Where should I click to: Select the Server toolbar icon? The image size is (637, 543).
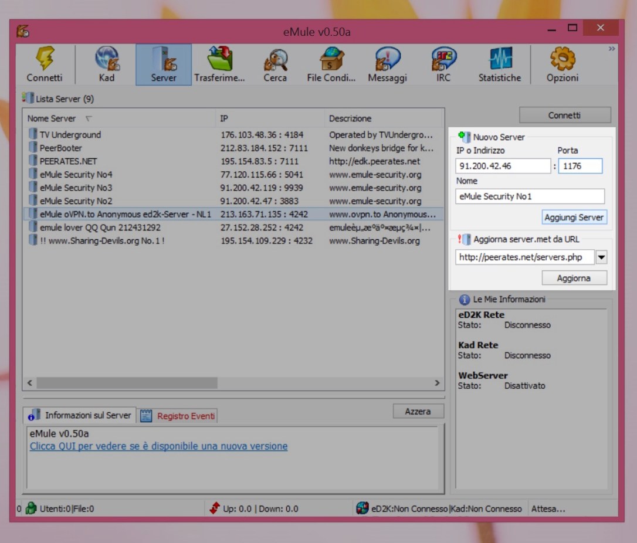(x=163, y=63)
